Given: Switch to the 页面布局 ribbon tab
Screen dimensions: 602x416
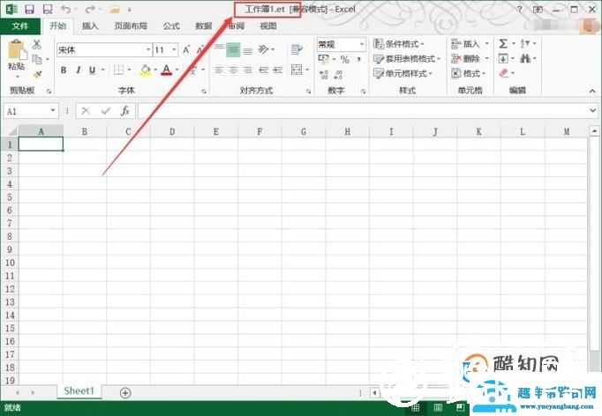Looking at the screenshot, I should pyautogui.click(x=131, y=26).
